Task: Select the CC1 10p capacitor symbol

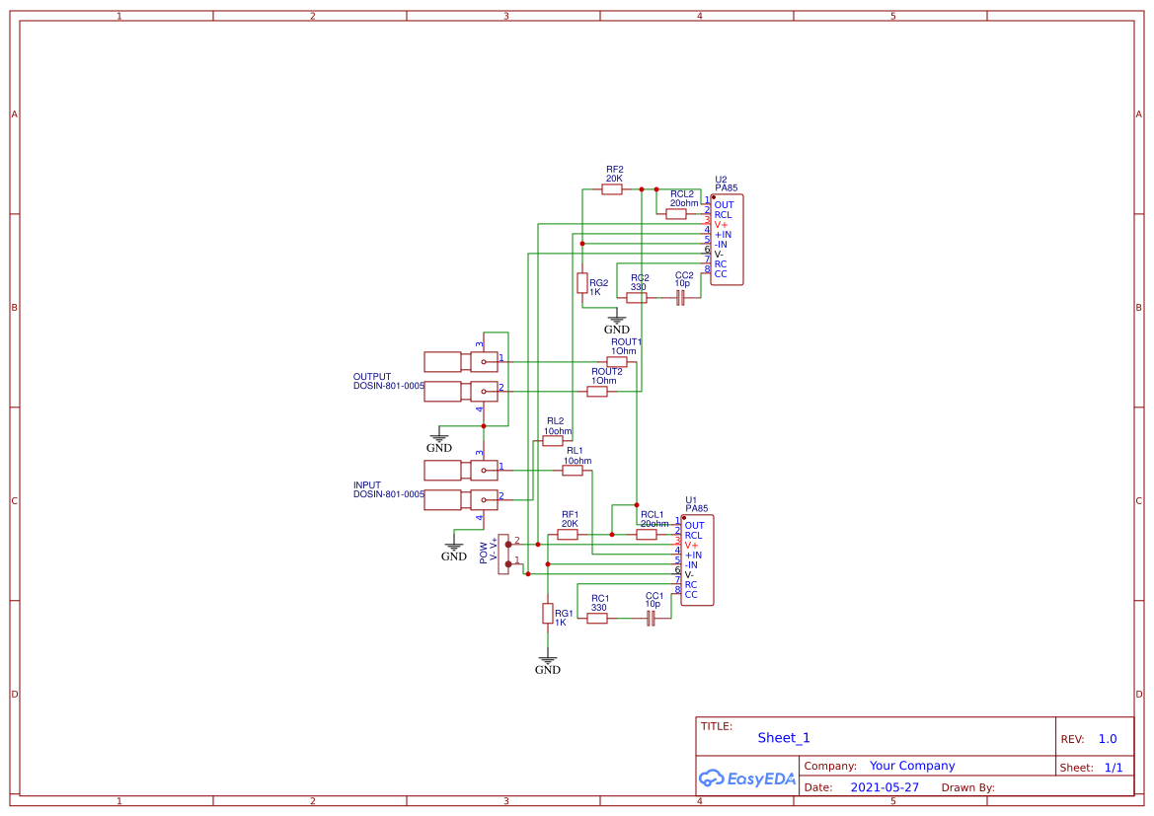Action: pyautogui.click(x=651, y=618)
